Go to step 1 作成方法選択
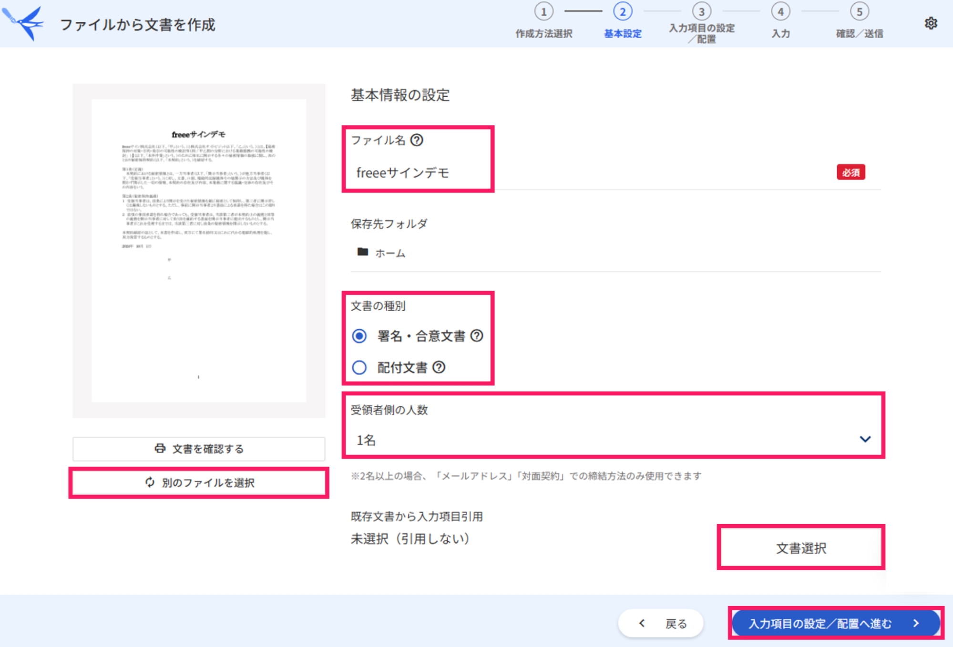 [x=543, y=20]
